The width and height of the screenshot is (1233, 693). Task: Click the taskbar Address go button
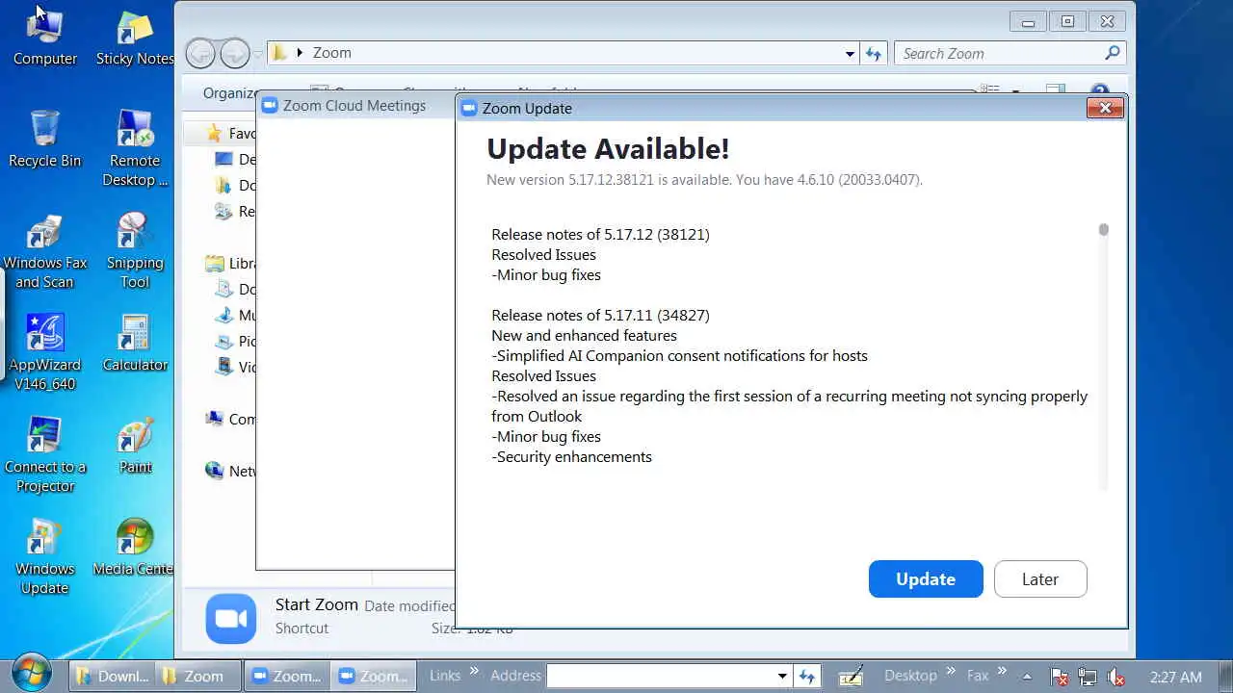[x=806, y=676]
